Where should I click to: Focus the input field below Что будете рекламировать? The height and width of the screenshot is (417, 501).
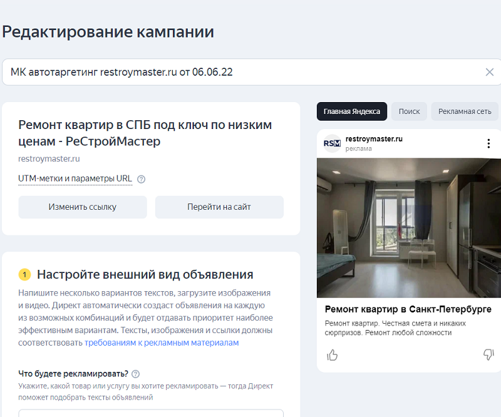(151, 413)
